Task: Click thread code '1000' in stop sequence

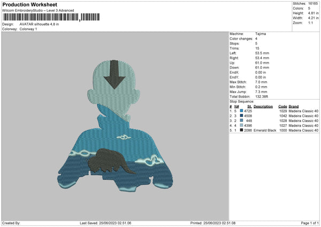Action: tap(283, 130)
